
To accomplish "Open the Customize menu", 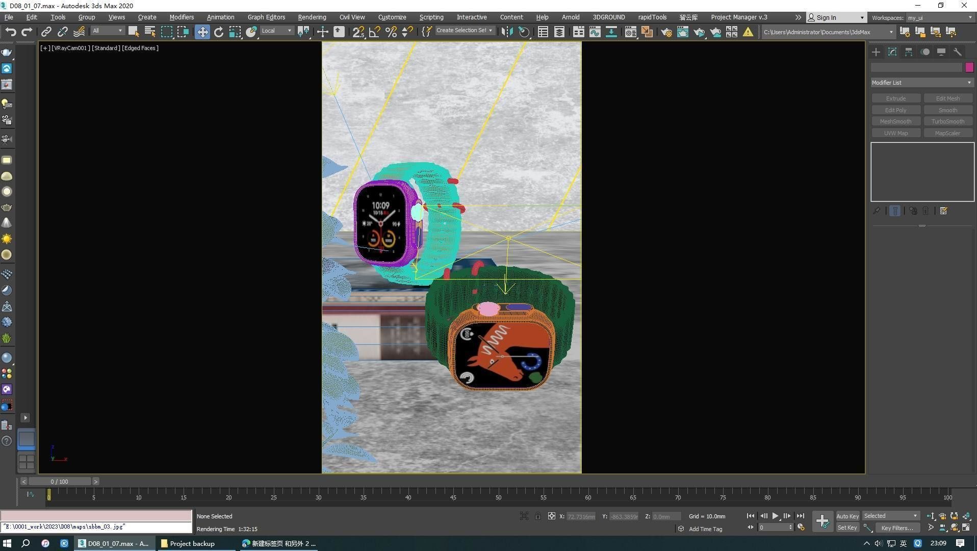I will click(x=392, y=17).
